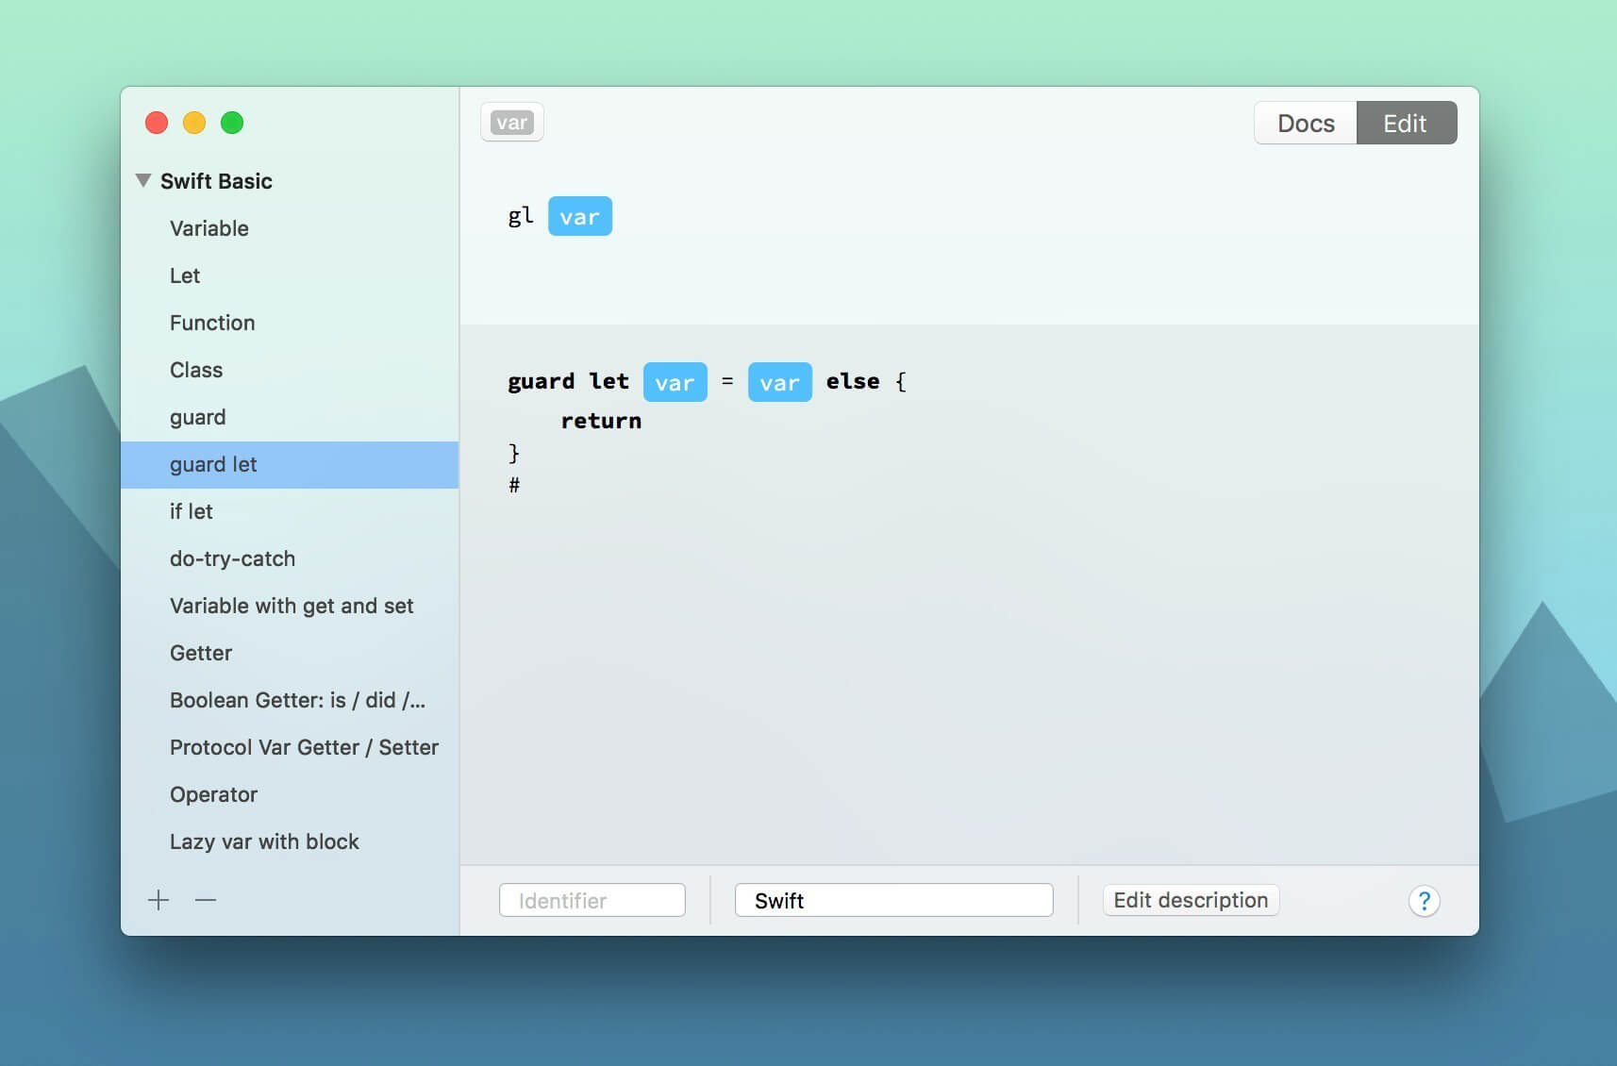Click the plus icon to add snippet
This screenshot has width=1617, height=1066.
pyautogui.click(x=158, y=900)
